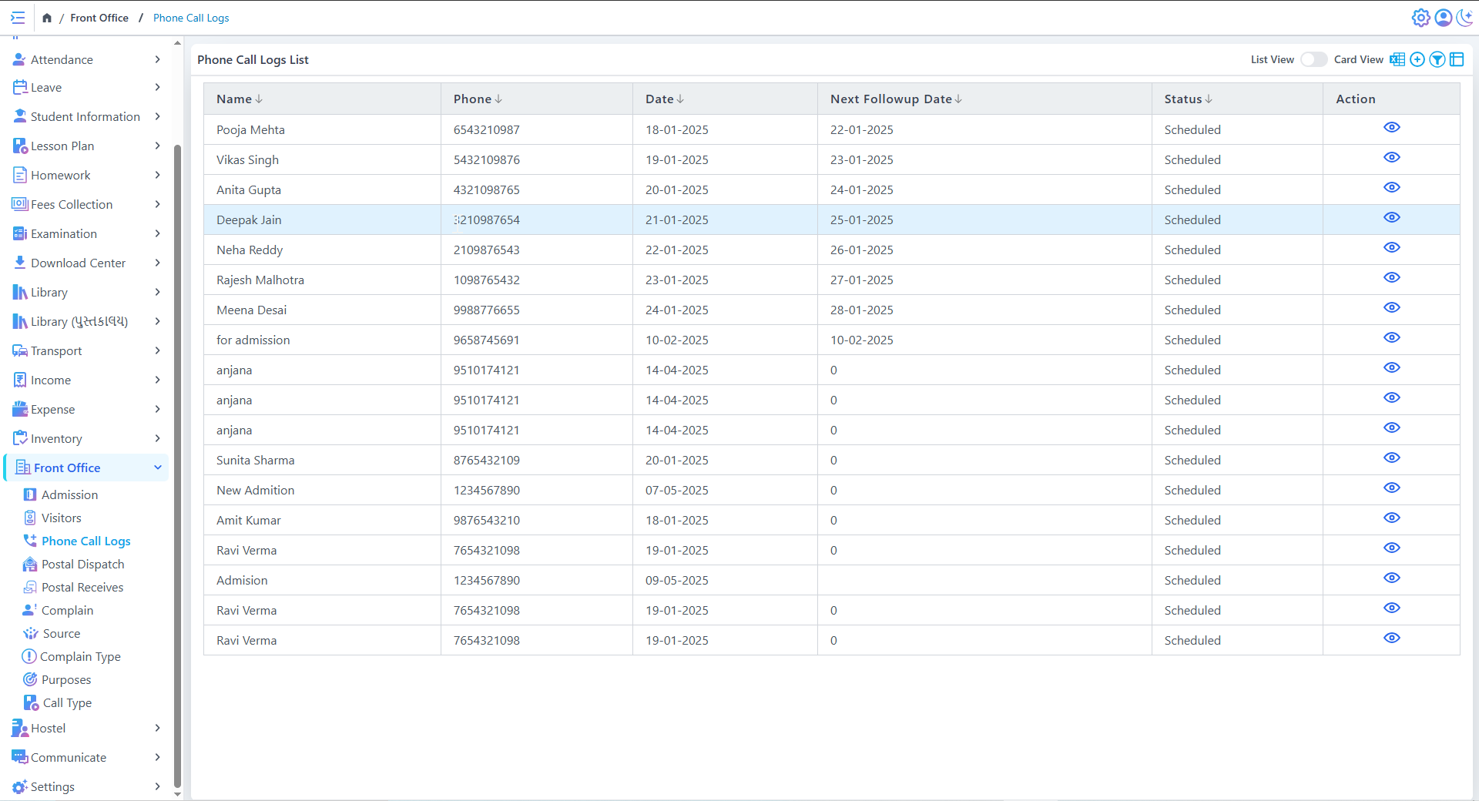Go to Visitors under Front Office

[x=61, y=518]
